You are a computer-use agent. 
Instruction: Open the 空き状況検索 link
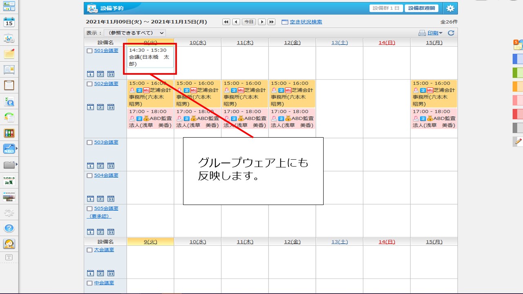click(306, 22)
